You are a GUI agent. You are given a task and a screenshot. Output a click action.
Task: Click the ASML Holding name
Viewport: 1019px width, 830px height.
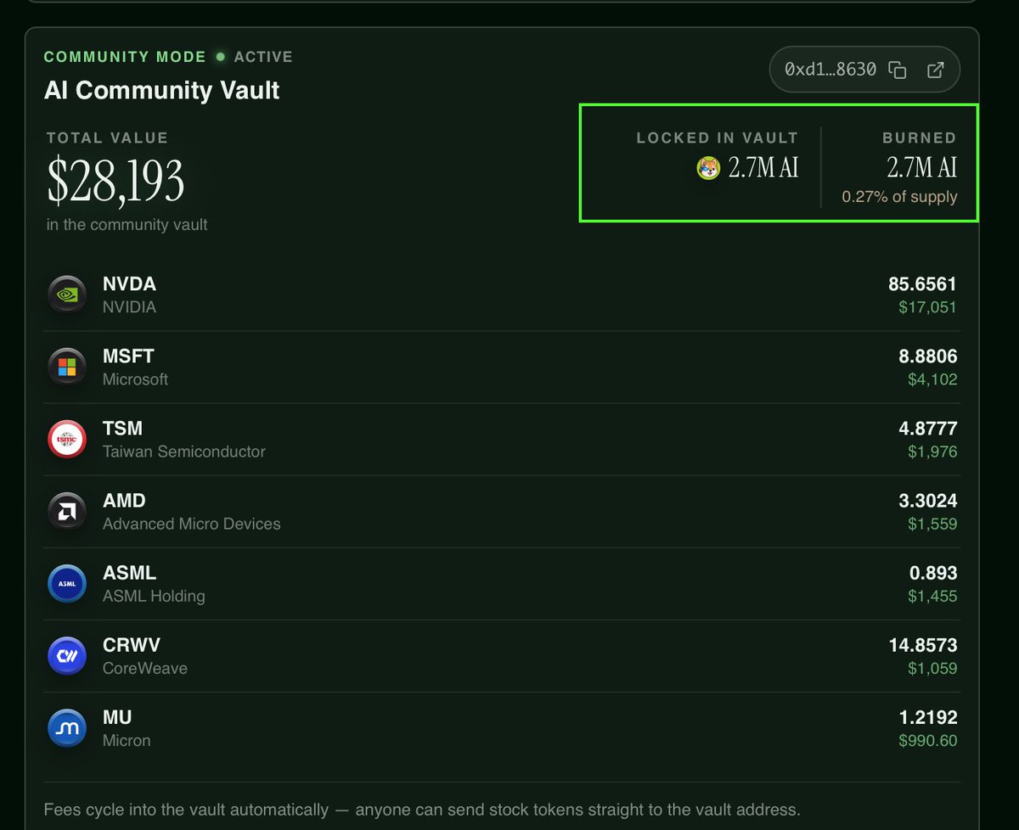(154, 596)
